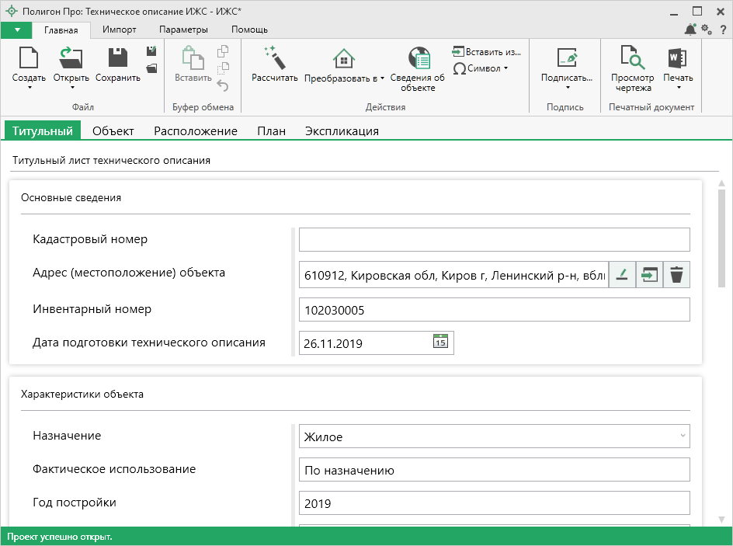Click the notifications bell icon
733x546 pixels.
pos(690,30)
